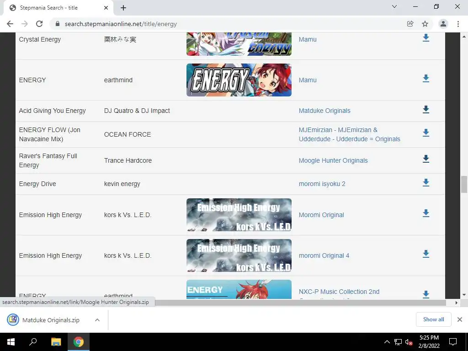This screenshot has height=351, width=468.
Task: Open the moromi isyoku 2 link
Action: 322,184
